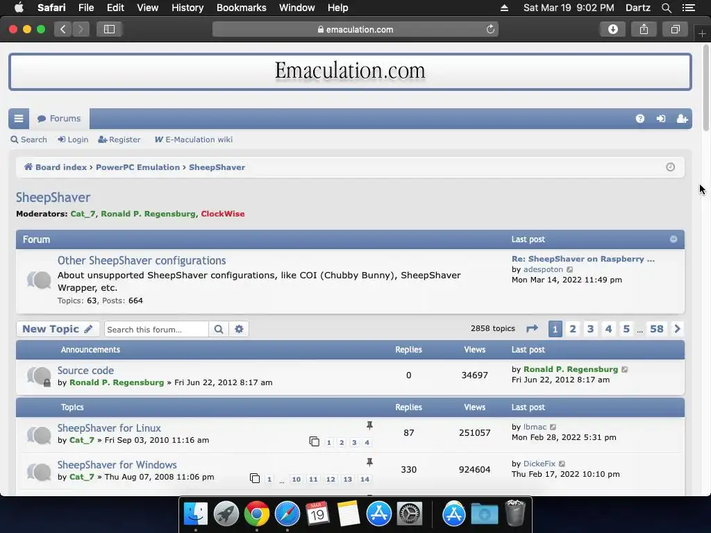This screenshot has height=533, width=711.
Task: Open Notification Center list icon
Action: (x=689, y=8)
